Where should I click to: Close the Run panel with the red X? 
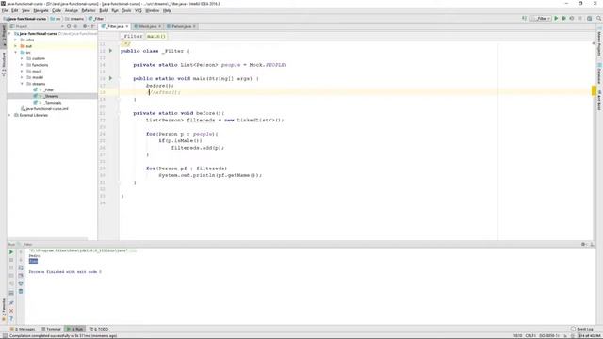[x=11, y=311]
